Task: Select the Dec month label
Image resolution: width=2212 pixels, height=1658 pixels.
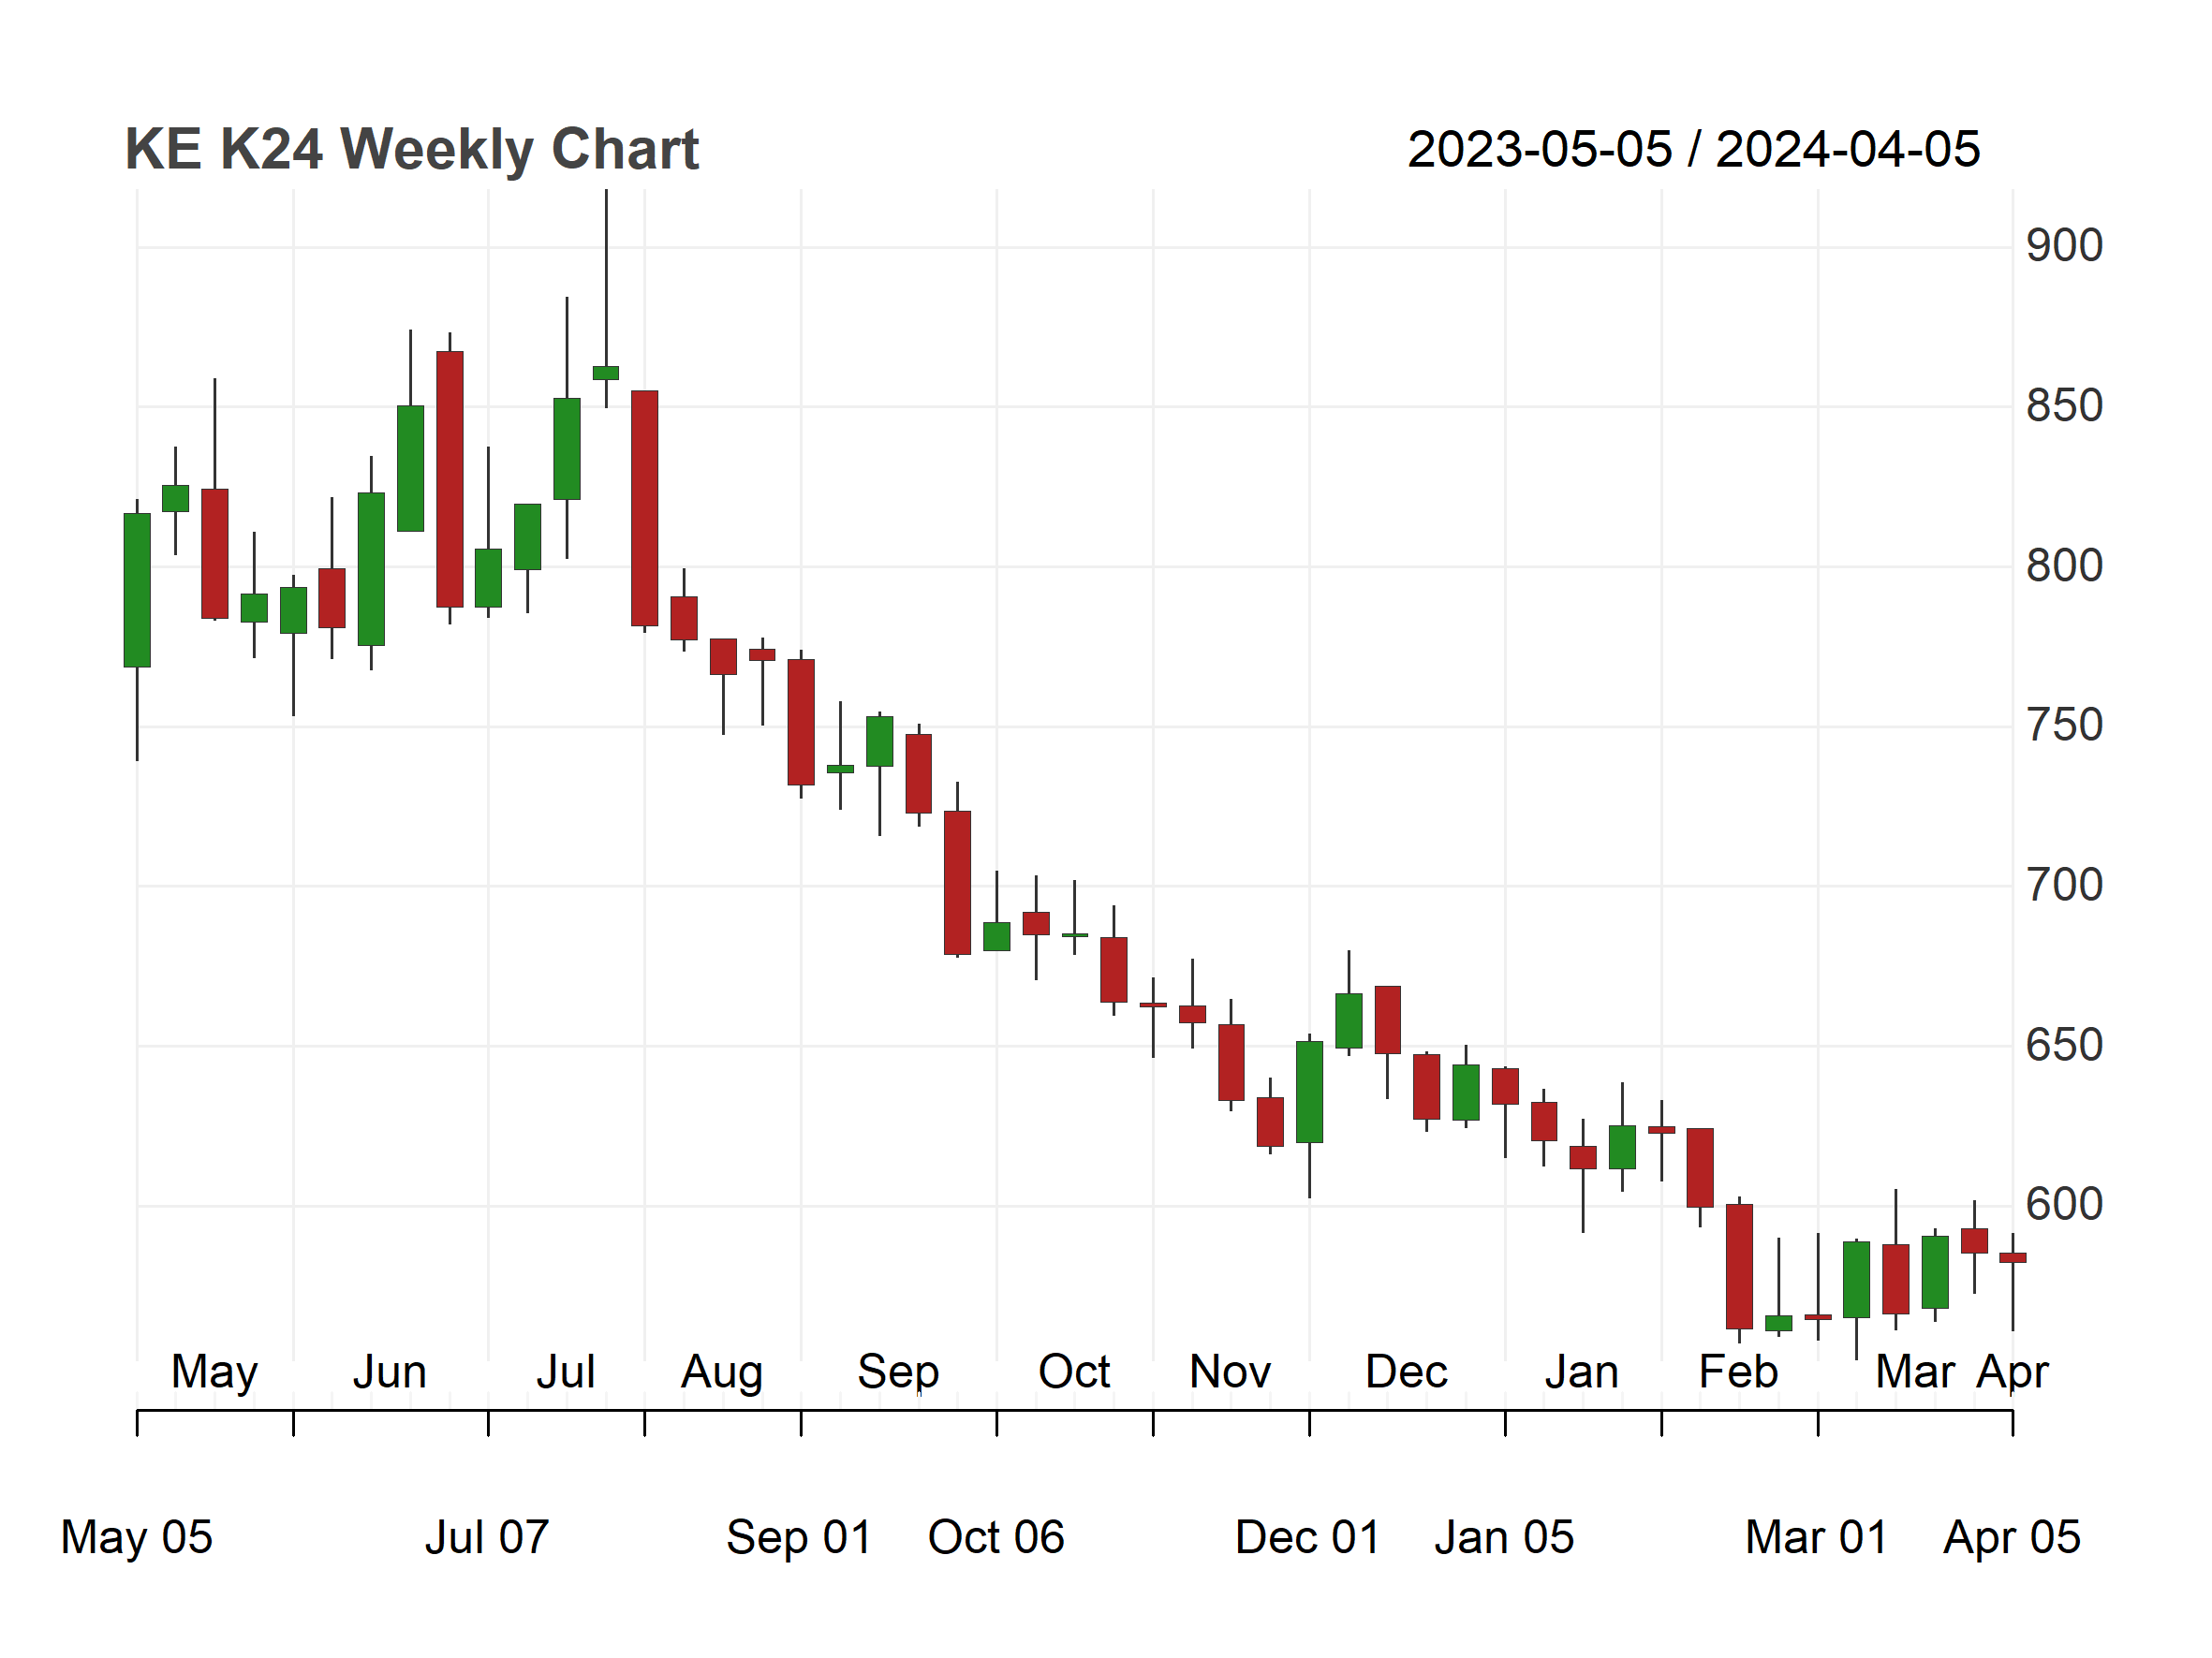Action: 1406,1372
